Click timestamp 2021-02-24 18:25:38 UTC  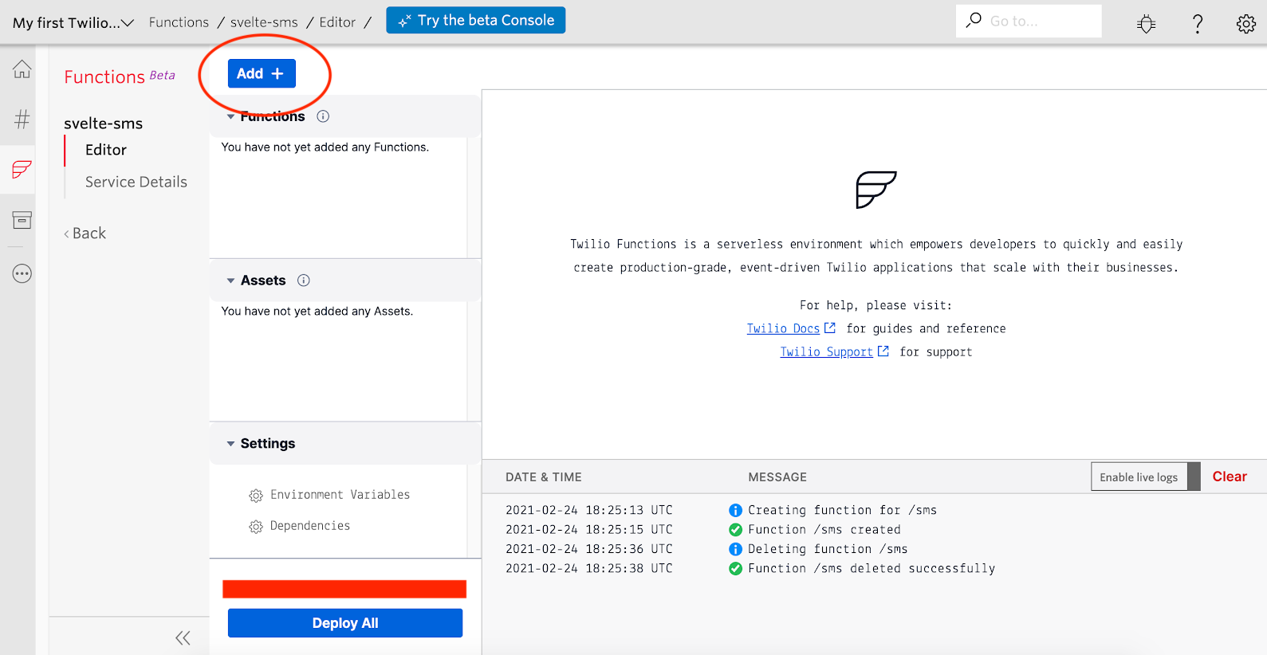(589, 568)
